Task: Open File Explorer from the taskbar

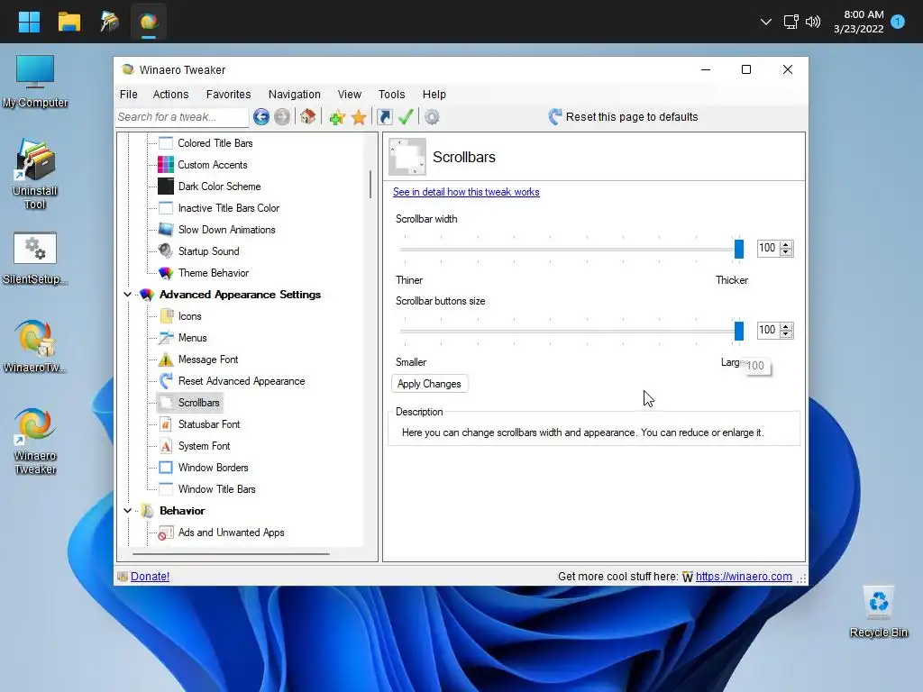Action: pos(69,22)
